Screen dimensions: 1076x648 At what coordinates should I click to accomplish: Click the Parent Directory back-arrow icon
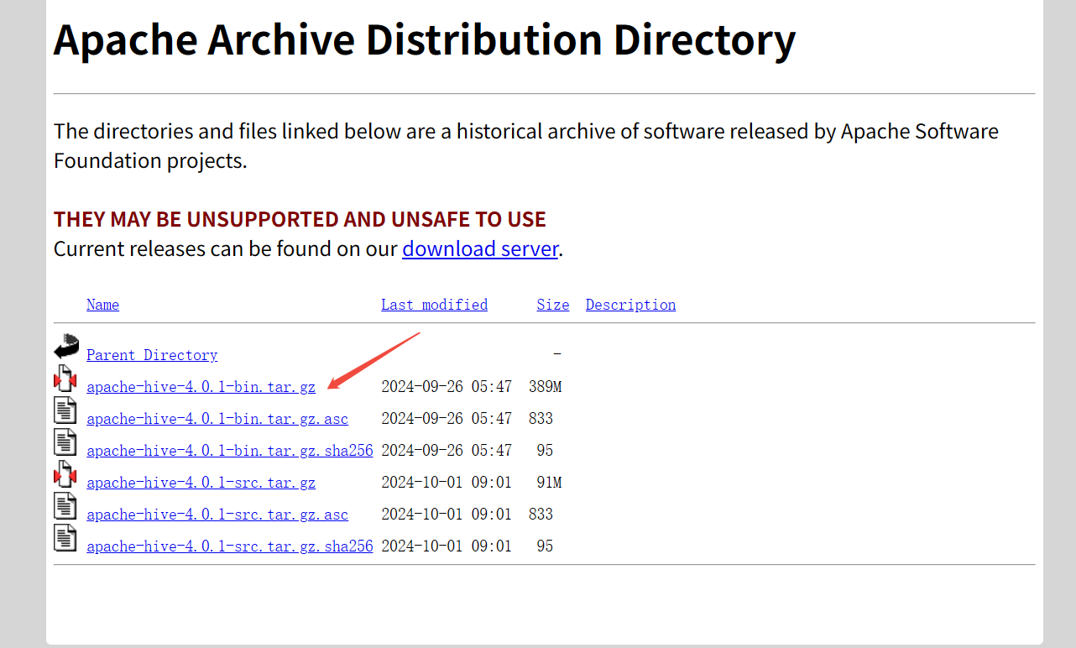coord(65,347)
